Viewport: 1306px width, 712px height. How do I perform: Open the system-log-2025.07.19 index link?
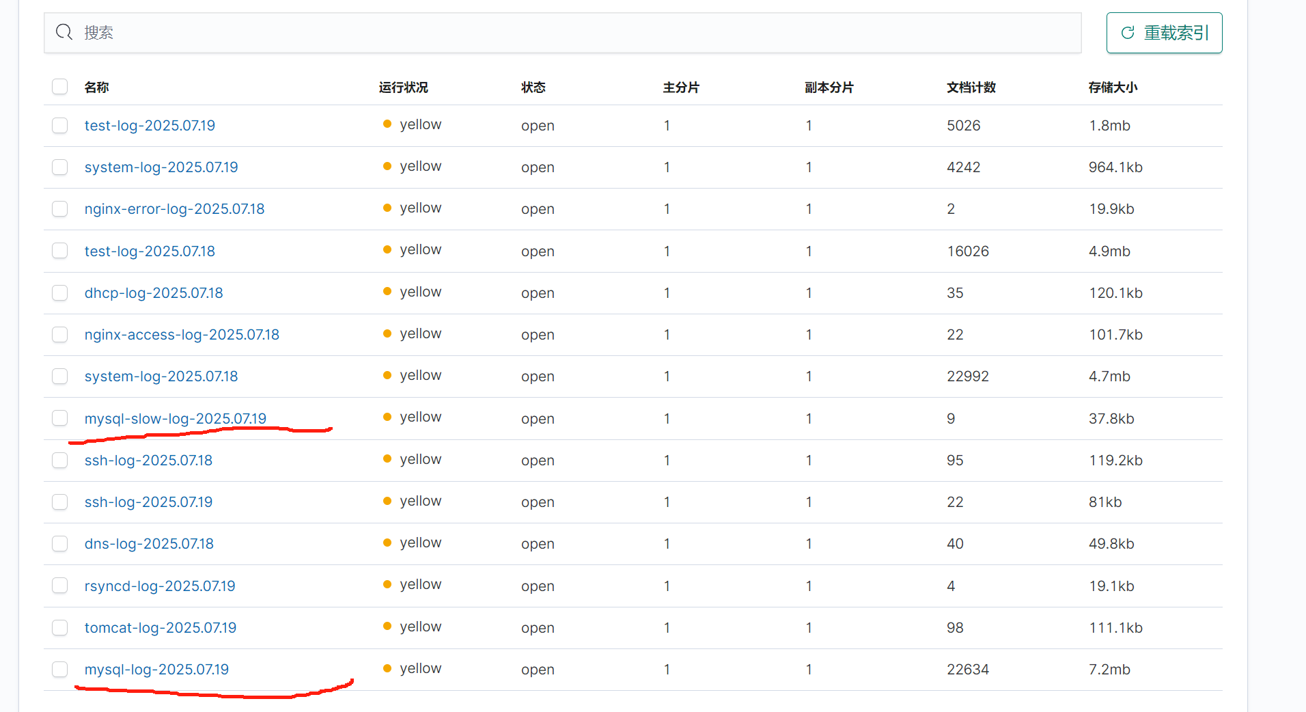coord(161,167)
